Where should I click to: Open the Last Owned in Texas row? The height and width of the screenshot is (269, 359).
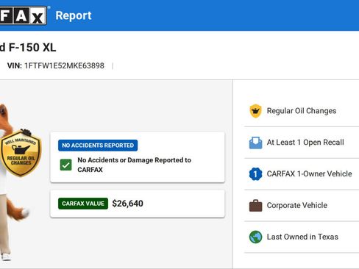click(x=302, y=237)
